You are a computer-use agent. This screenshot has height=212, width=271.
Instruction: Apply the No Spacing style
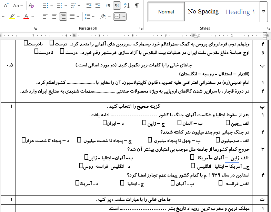coord(203,12)
